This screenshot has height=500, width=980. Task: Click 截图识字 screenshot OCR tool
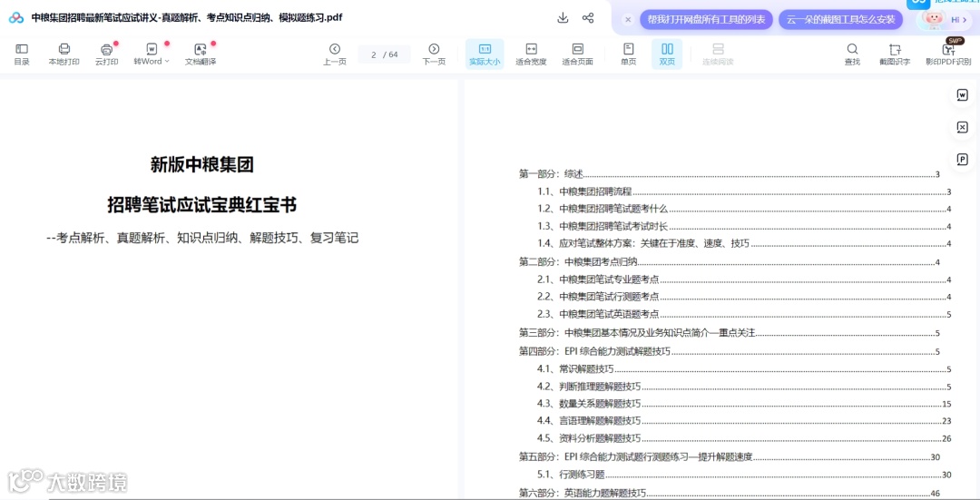coord(895,54)
